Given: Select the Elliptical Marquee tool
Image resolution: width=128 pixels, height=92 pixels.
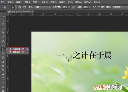Looking at the screenshot, I should click(x=3, y=20).
